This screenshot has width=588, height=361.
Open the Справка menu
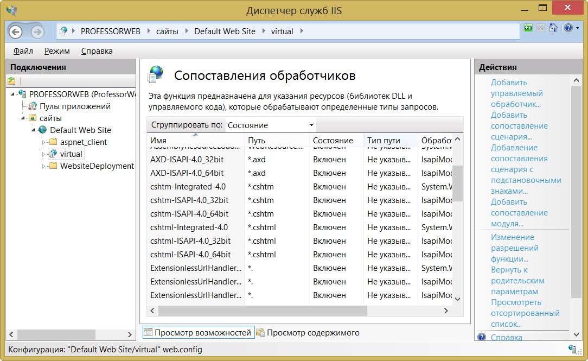pos(97,50)
